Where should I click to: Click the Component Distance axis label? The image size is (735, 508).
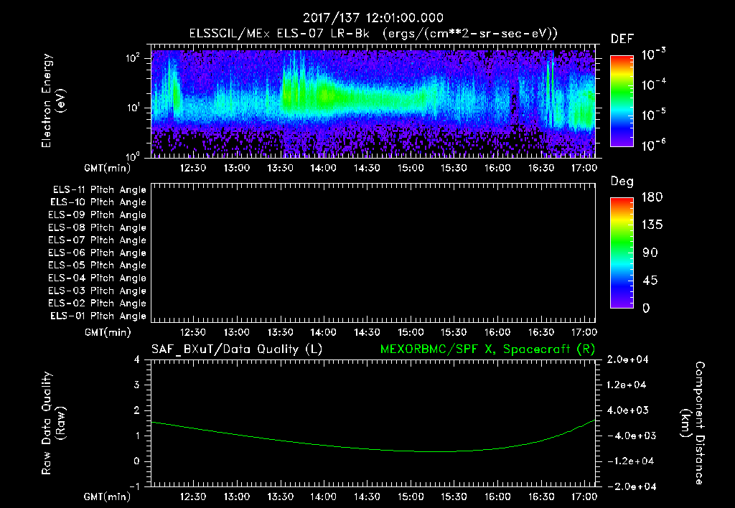tap(693, 423)
